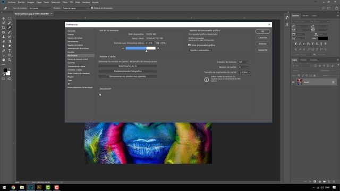The width and height of the screenshot is (340, 191).
Task: Select the Eraser tool
Action: pos(4,41)
